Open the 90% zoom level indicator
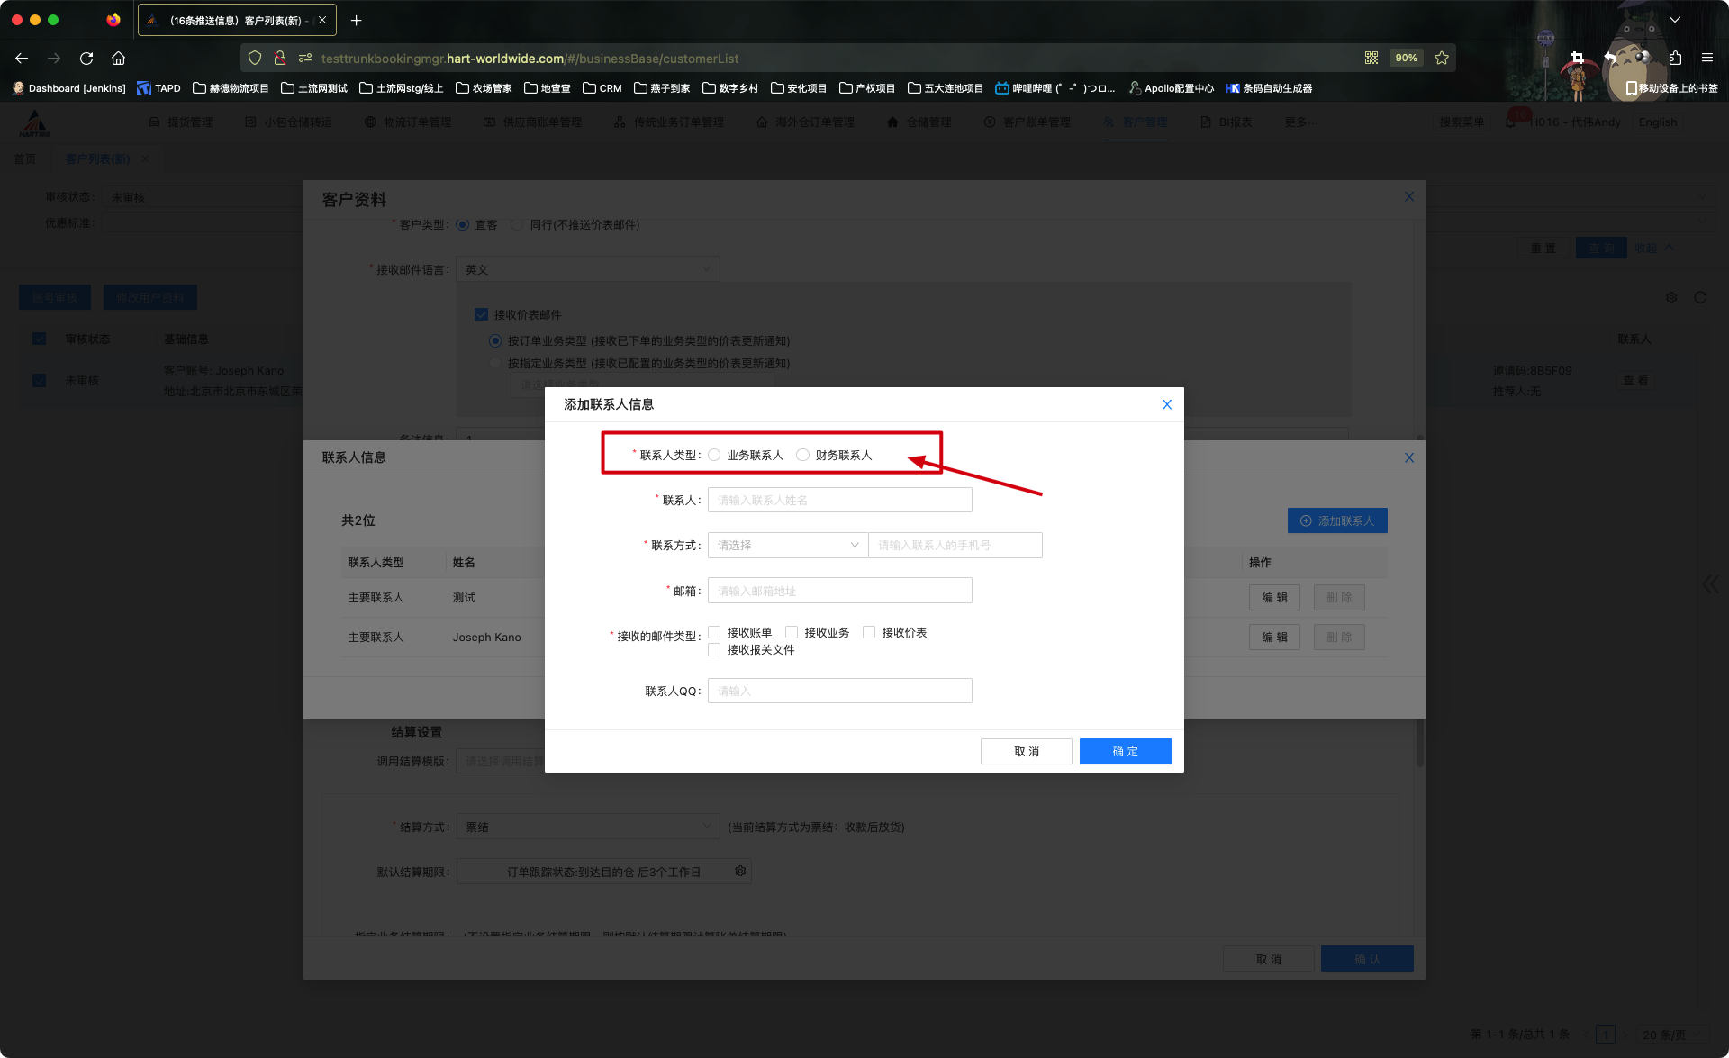 click(x=1406, y=59)
